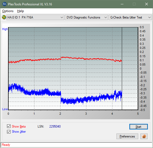This screenshot has width=153, height=148.
Task: Open the Preferences dialog
Action: coord(127,136)
